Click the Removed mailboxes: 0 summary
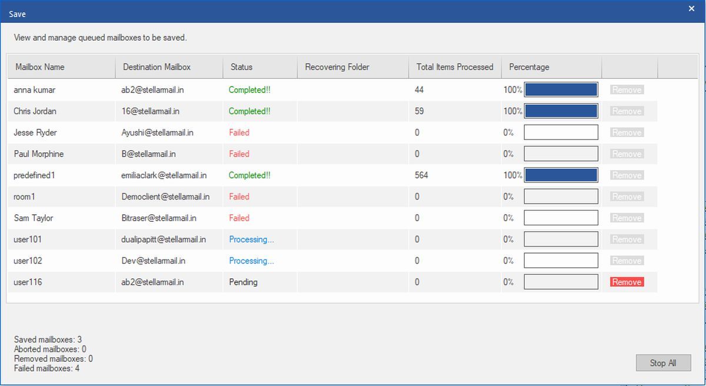Screen dimensions: 706x386 pyautogui.click(x=53, y=358)
